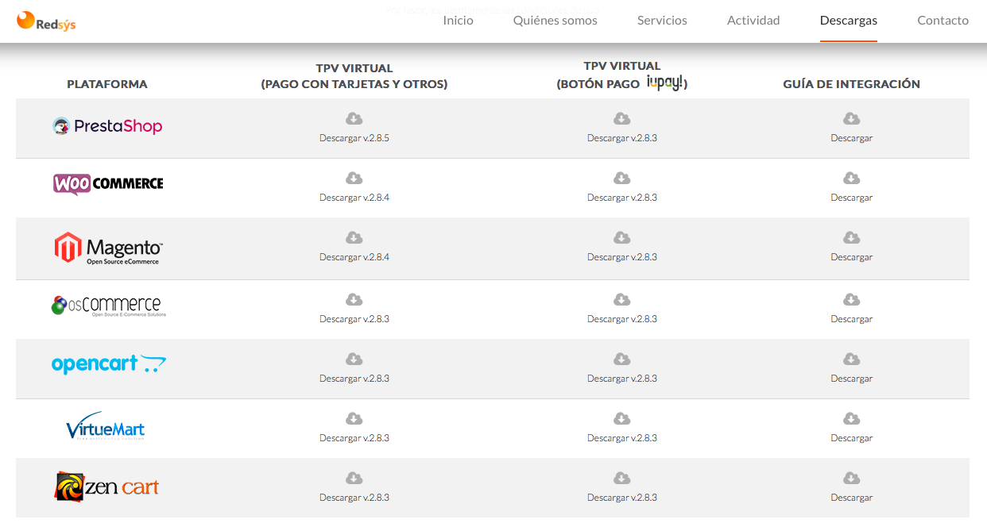Go to the Servicios navigation item
The width and height of the screenshot is (987, 527).
point(662,21)
